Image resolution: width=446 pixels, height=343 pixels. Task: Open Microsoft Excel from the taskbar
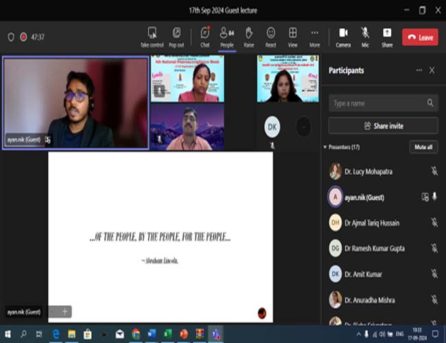coord(168,334)
